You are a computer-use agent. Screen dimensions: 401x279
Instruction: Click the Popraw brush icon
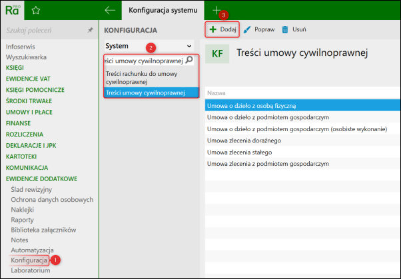tap(246, 30)
